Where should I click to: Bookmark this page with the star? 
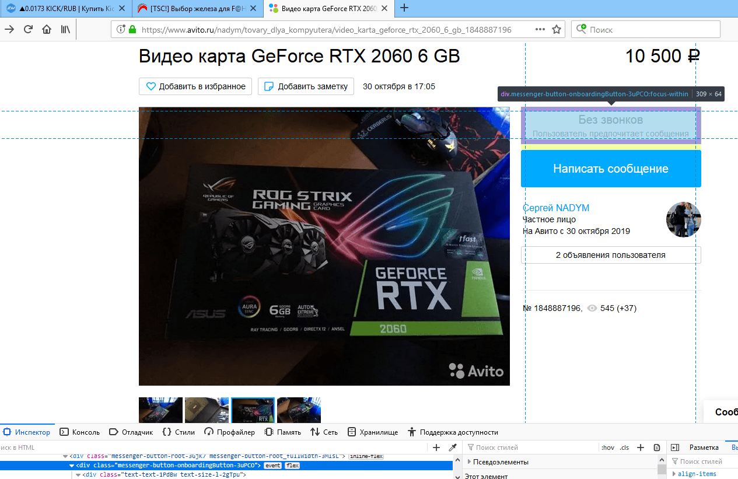tap(557, 29)
